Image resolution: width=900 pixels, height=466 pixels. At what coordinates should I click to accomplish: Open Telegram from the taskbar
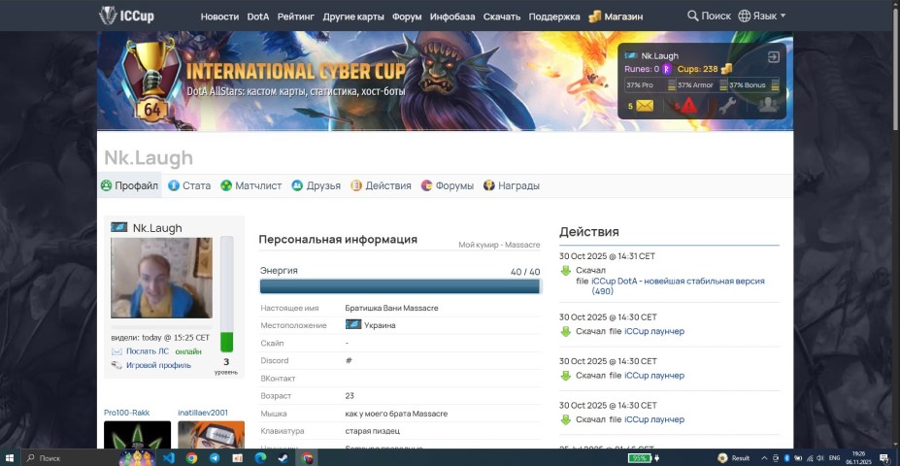215,458
